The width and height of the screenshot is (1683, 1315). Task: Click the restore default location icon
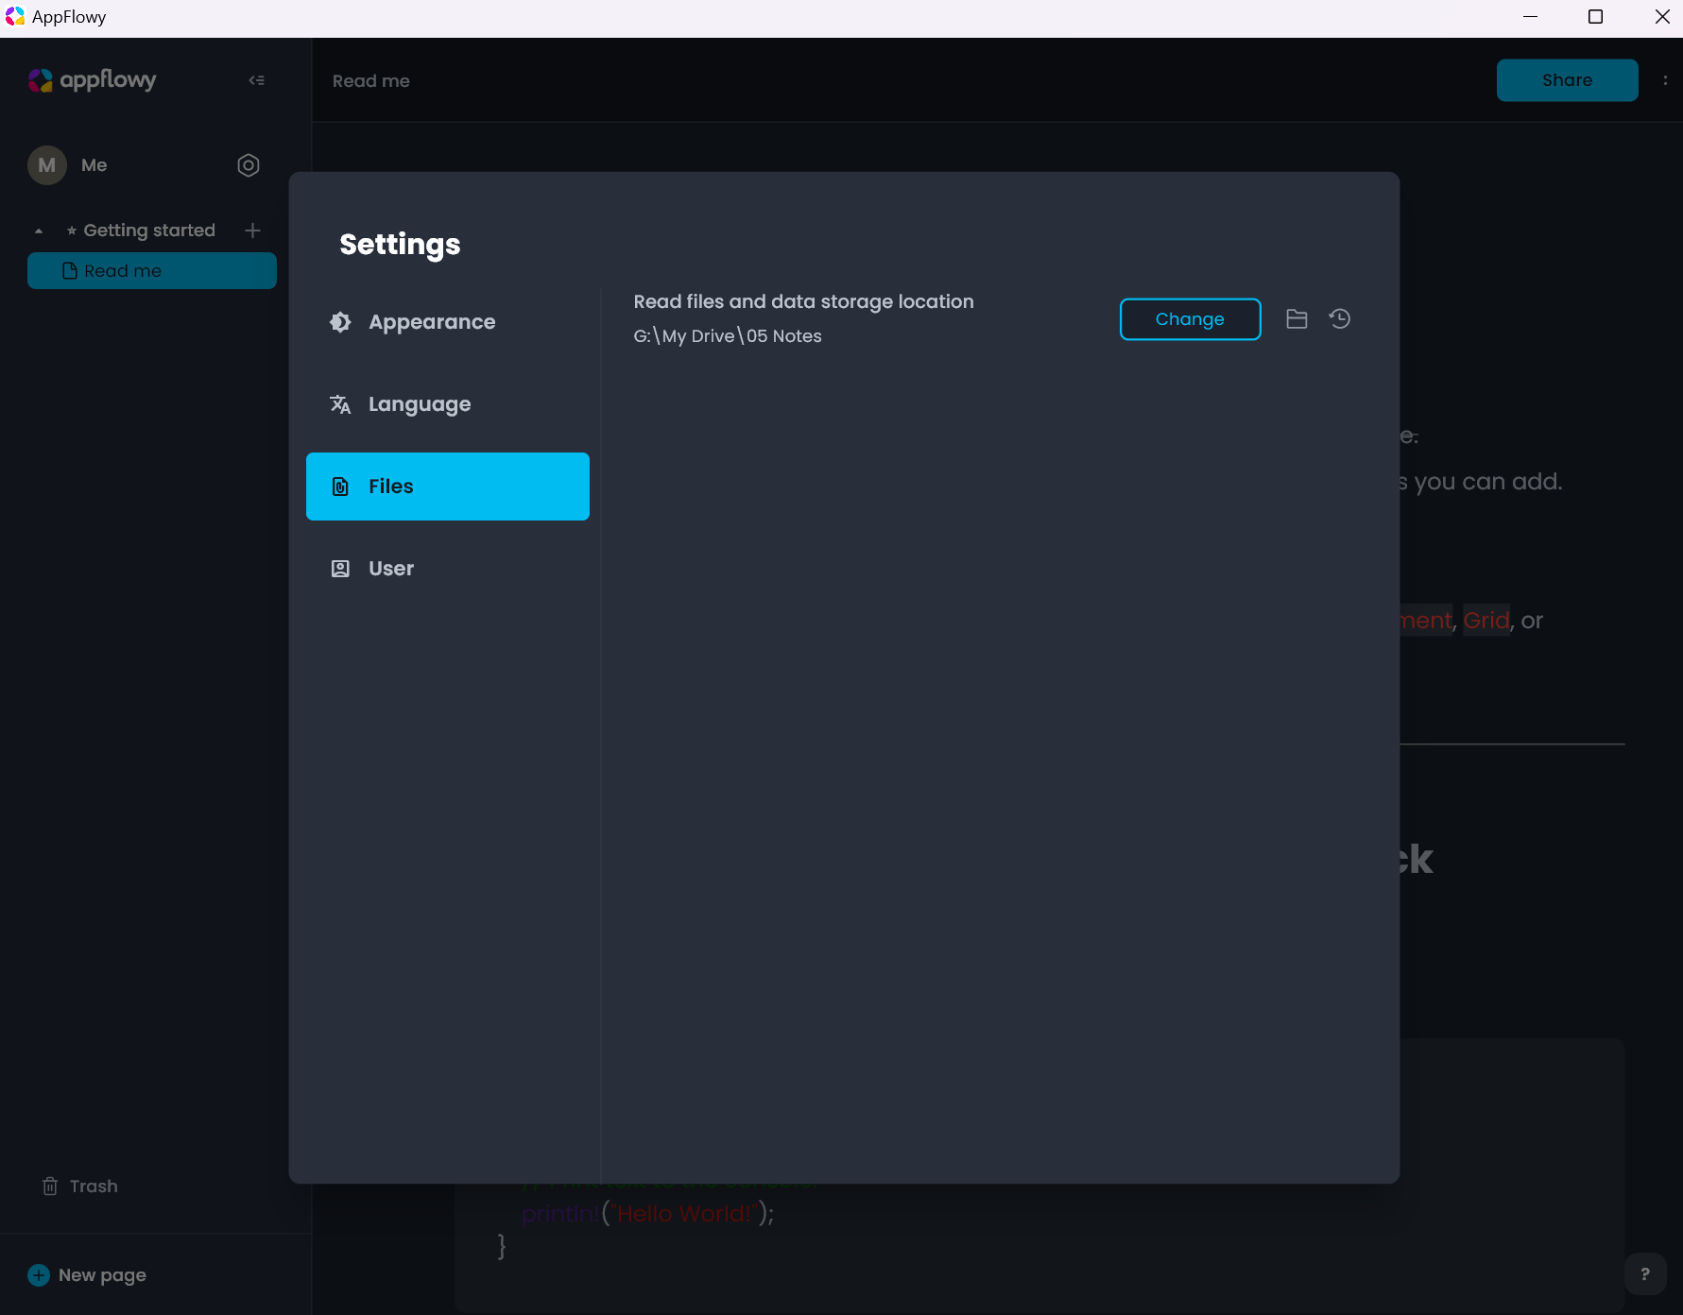tap(1340, 319)
